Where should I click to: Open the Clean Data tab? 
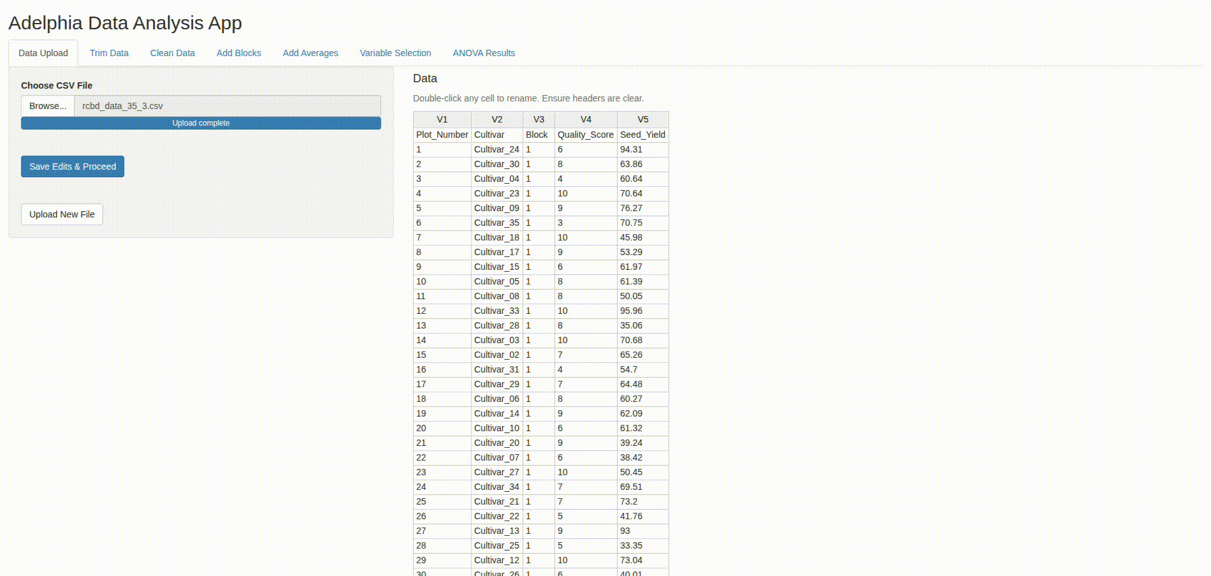pyautogui.click(x=172, y=53)
